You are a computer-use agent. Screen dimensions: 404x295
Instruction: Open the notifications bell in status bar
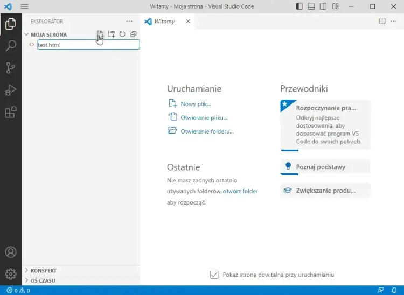[394, 290]
